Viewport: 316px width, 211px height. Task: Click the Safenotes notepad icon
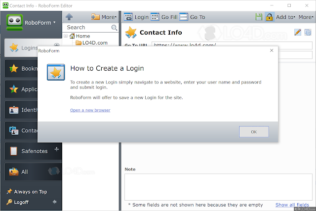tap(13, 151)
